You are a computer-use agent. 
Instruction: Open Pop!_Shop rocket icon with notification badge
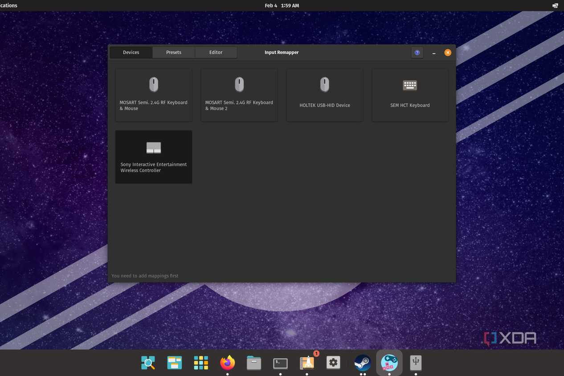[x=307, y=362]
